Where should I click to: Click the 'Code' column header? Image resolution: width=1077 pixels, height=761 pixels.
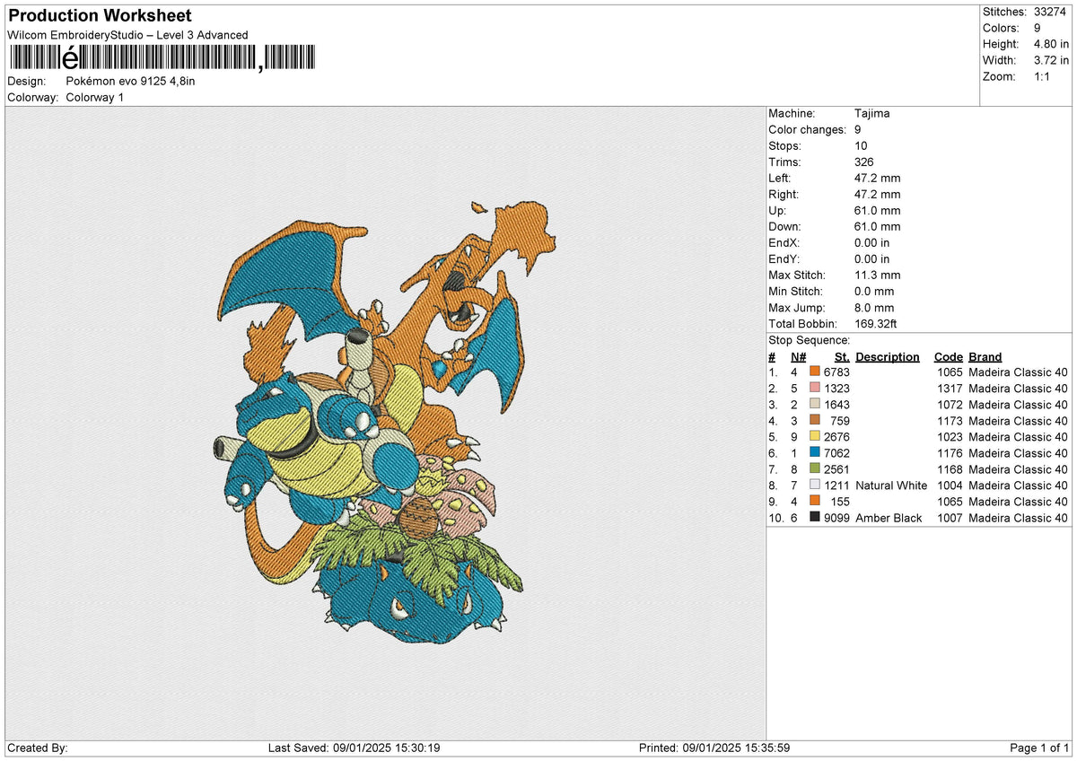coord(949,356)
